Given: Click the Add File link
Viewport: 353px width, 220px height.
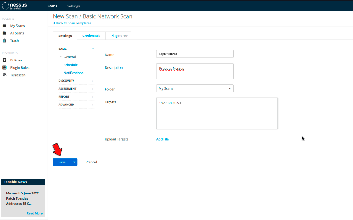Looking at the screenshot, I should coord(163,139).
